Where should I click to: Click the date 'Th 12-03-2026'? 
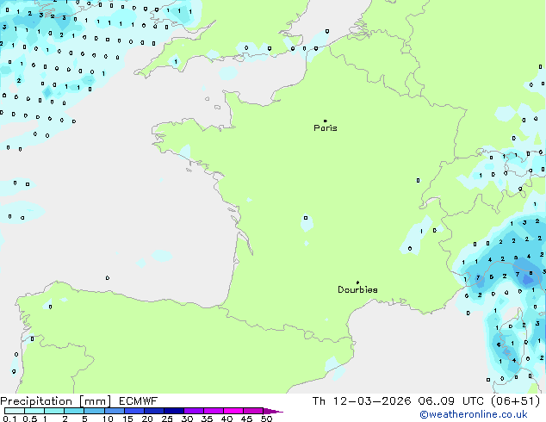pos(362,401)
